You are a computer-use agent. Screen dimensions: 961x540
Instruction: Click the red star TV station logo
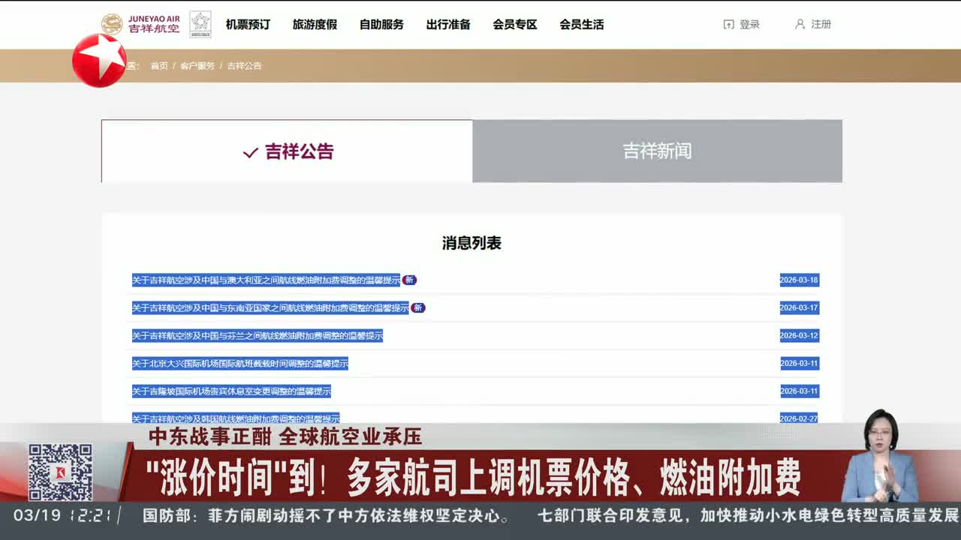(99, 60)
